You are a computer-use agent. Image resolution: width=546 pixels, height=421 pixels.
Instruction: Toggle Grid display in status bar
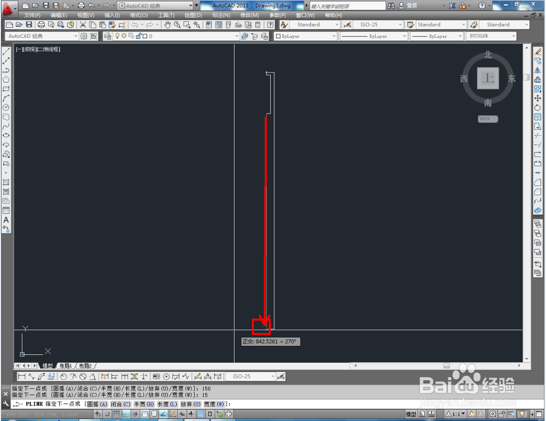point(116,414)
